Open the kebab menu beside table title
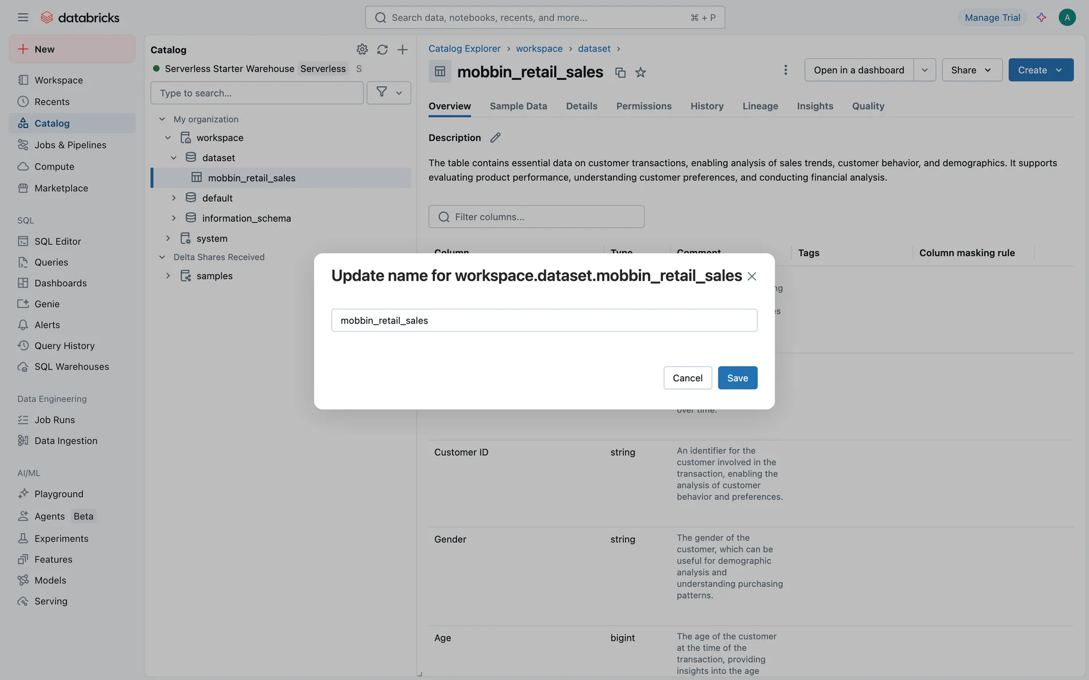The image size is (1089, 680). pos(785,70)
